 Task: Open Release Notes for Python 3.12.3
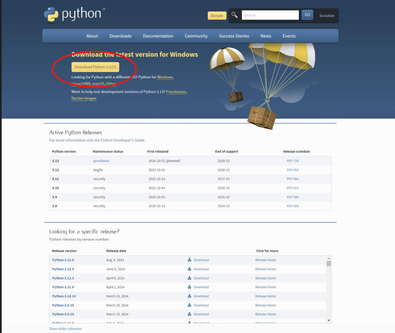pyautogui.click(x=266, y=278)
